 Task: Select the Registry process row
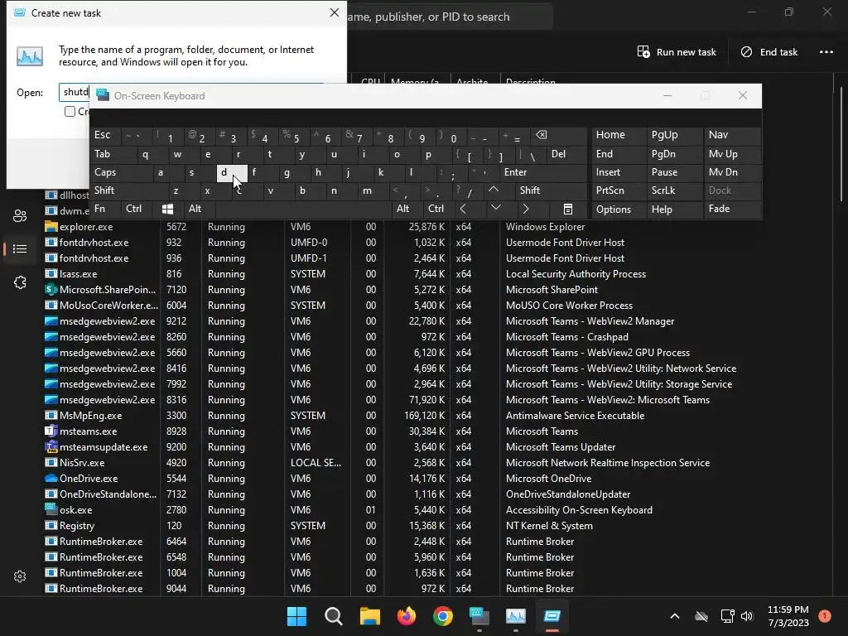click(x=437, y=525)
